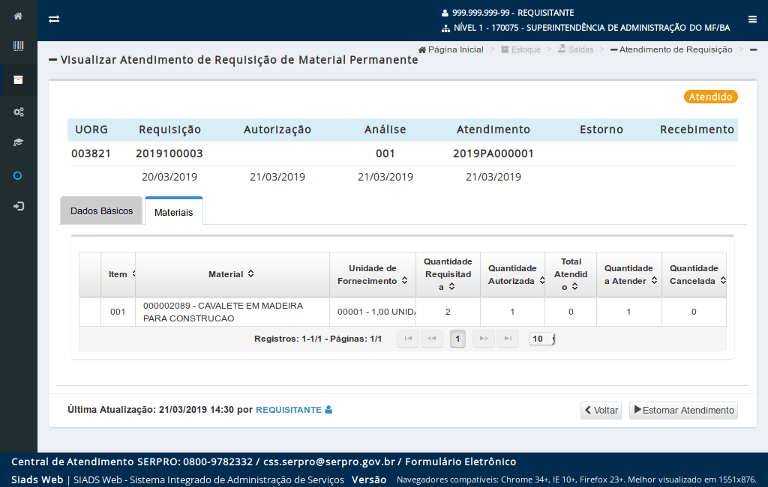Viewport: 768px width, 487px height.
Task: Click the sign-out arrow sidebar icon
Action: pyautogui.click(x=18, y=206)
